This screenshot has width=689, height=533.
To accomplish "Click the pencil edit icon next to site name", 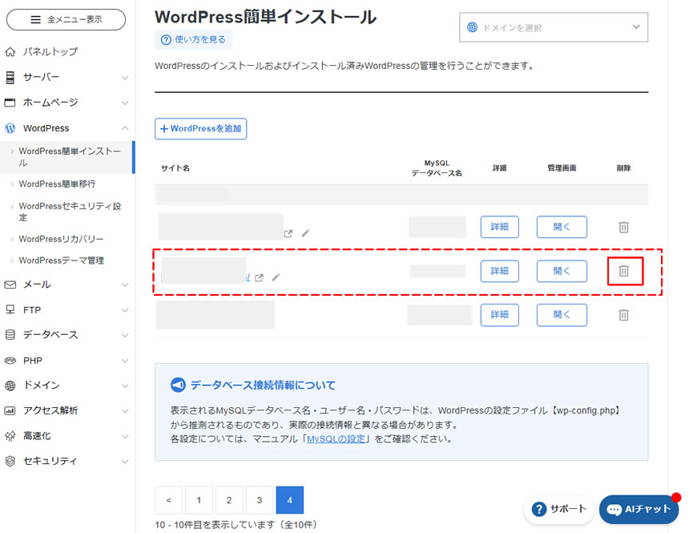I will (x=276, y=277).
